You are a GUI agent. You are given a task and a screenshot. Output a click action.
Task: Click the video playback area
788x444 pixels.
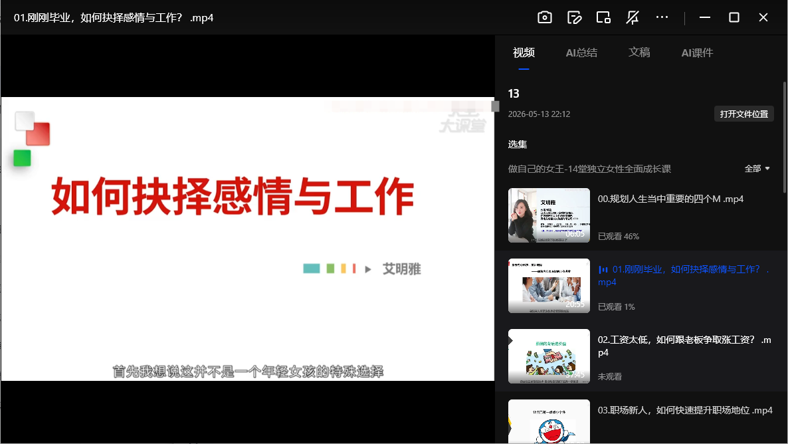tap(247, 239)
